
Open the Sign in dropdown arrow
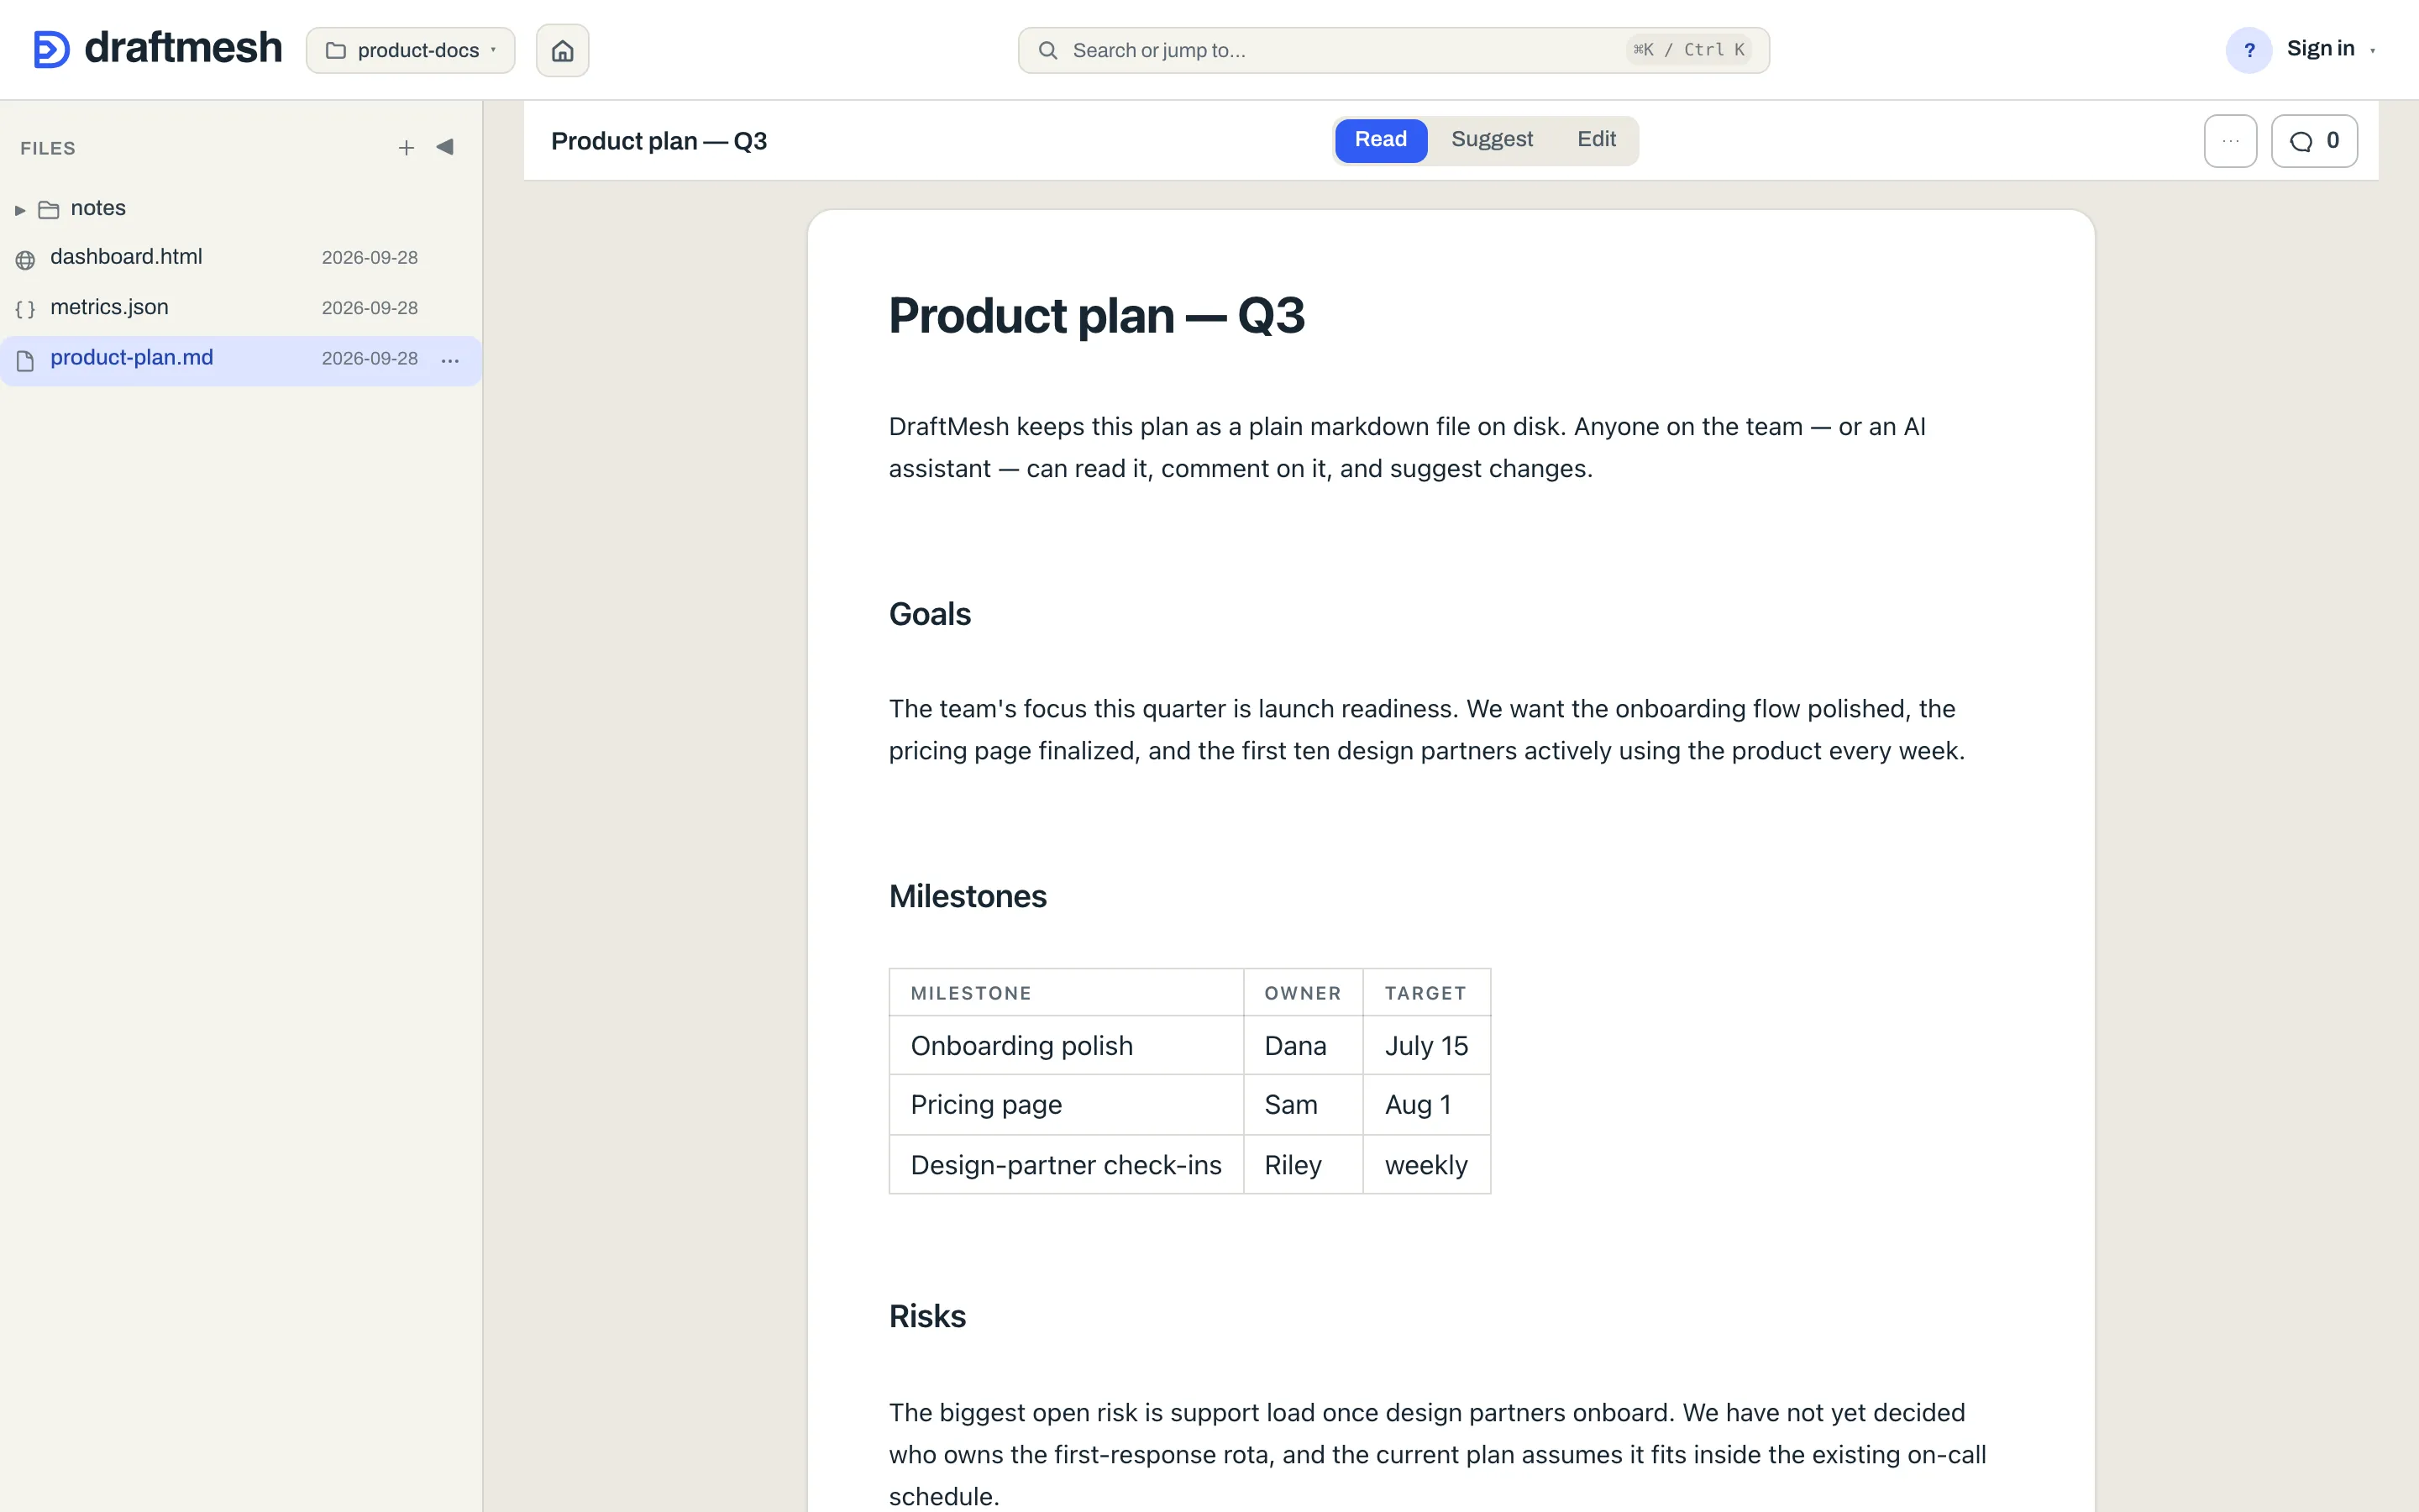[x=2373, y=51]
